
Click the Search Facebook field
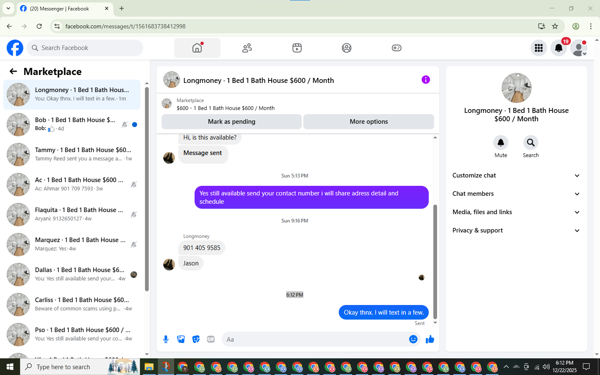[x=85, y=48]
